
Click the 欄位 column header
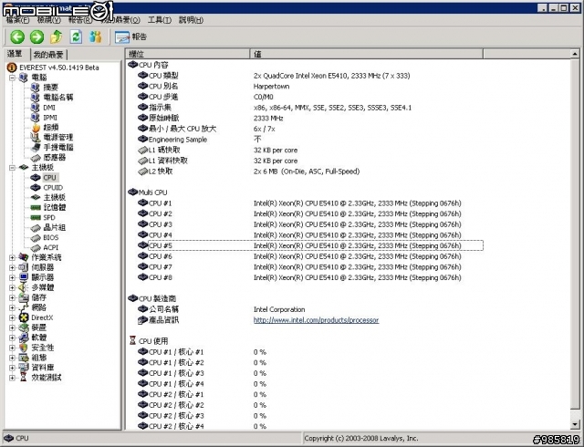187,54
